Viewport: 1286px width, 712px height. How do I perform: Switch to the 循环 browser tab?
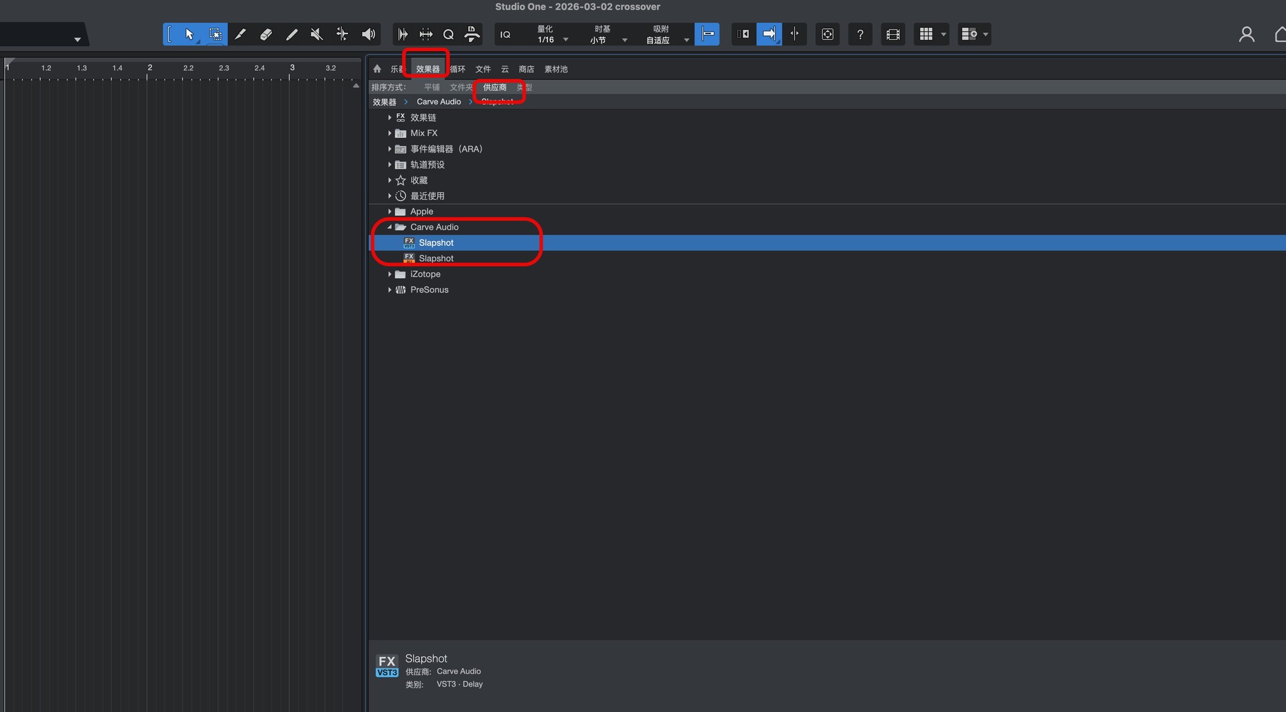(x=457, y=69)
